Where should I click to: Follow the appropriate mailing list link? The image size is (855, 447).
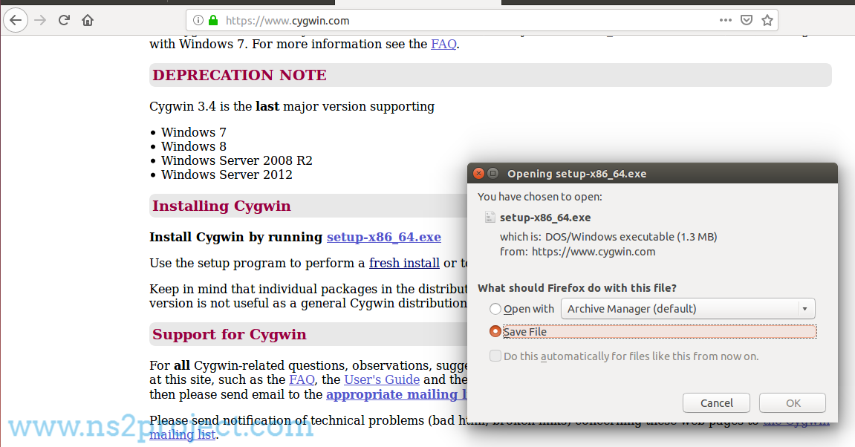(x=397, y=395)
